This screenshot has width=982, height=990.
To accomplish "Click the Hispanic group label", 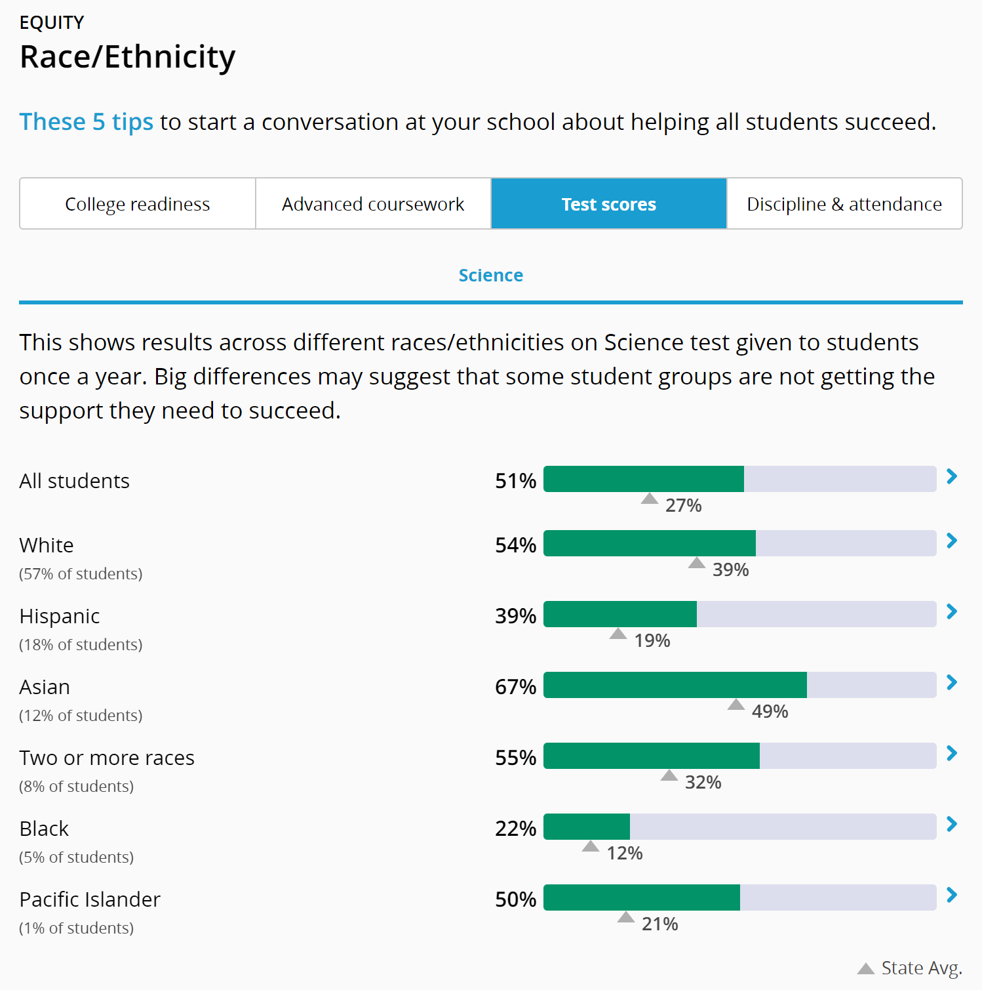I will 60,617.
